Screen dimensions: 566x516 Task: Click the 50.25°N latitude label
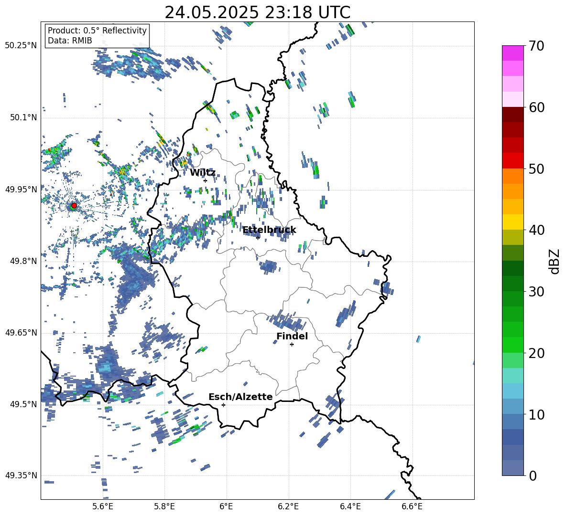tap(21, 46)
